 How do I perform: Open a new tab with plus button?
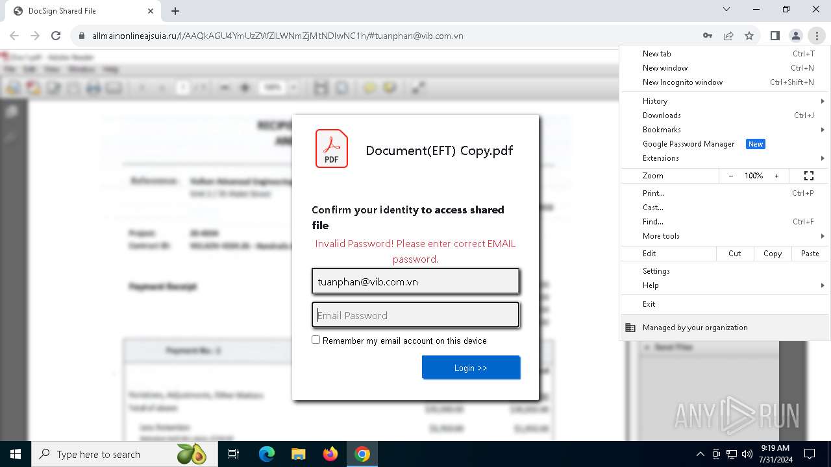tap(175, 11)
